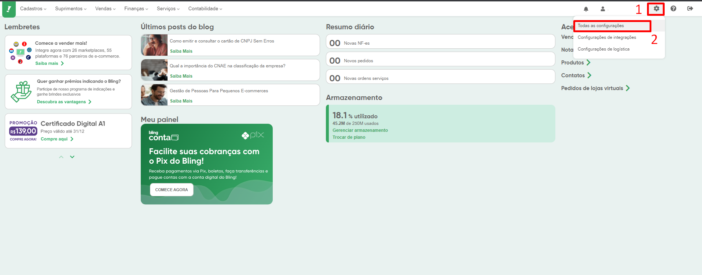Open Saiba Mais for Gestão de Pessoas post
This screenshot has width=702, height=275.
181,101
